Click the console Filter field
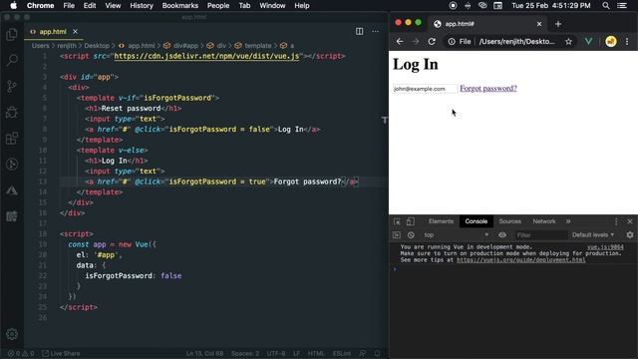The height and width of the screenshot is (359, 638). (541, 235)
